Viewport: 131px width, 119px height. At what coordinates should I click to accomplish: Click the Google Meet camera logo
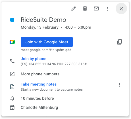point(12,42)
